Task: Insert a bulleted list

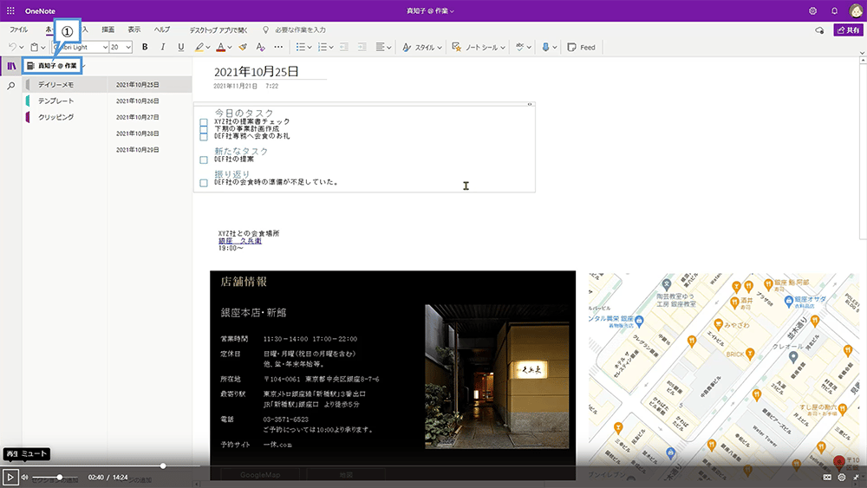Action: 300,47
